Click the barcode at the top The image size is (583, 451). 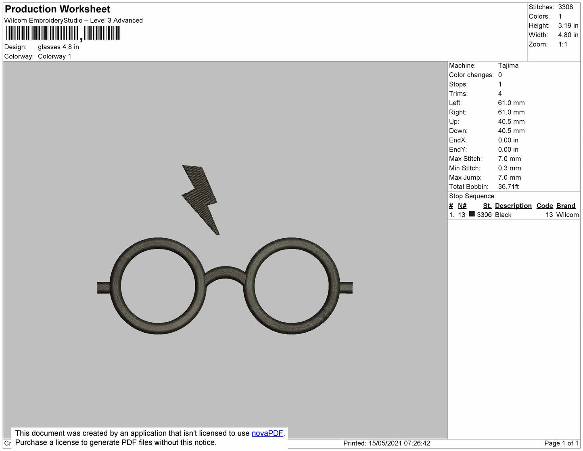pos(63,34)
